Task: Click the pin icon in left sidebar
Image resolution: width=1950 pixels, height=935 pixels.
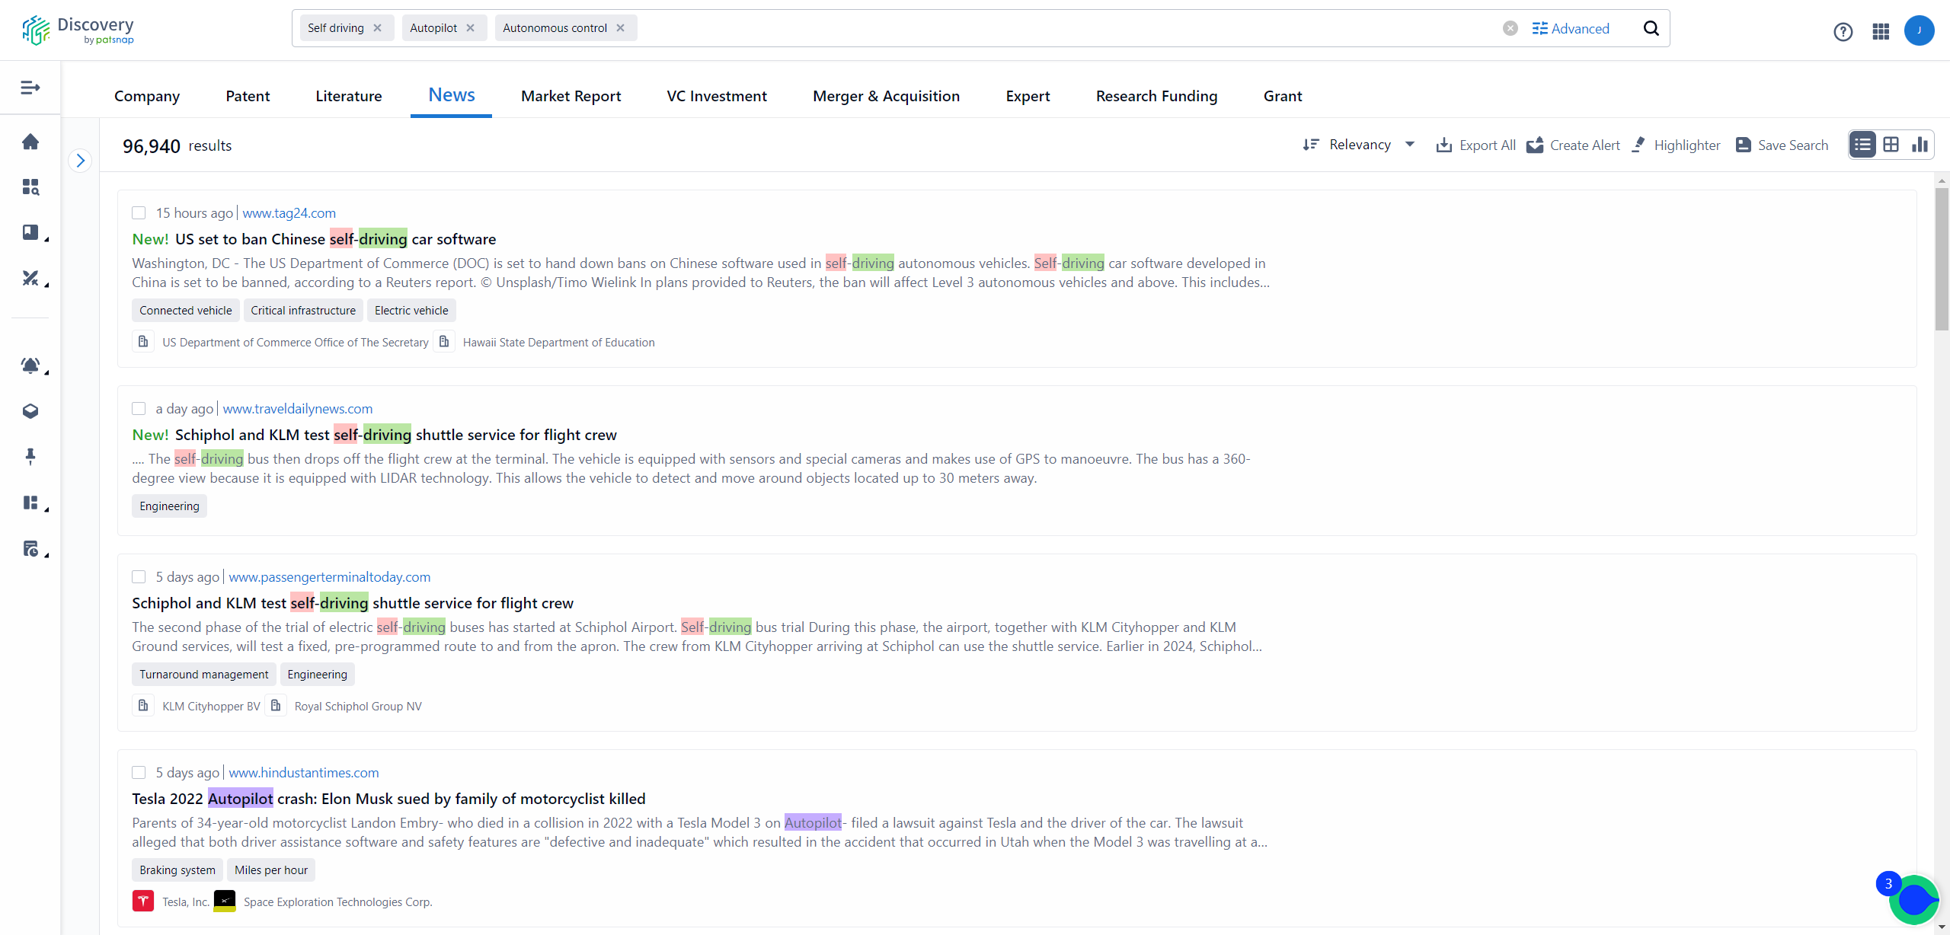Action: pos(30,456)
